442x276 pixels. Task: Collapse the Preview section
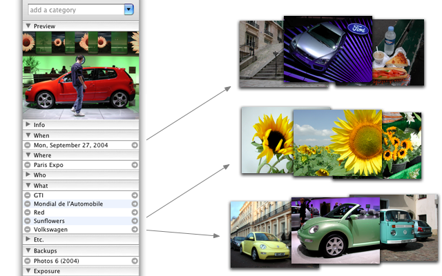(28, 26)
